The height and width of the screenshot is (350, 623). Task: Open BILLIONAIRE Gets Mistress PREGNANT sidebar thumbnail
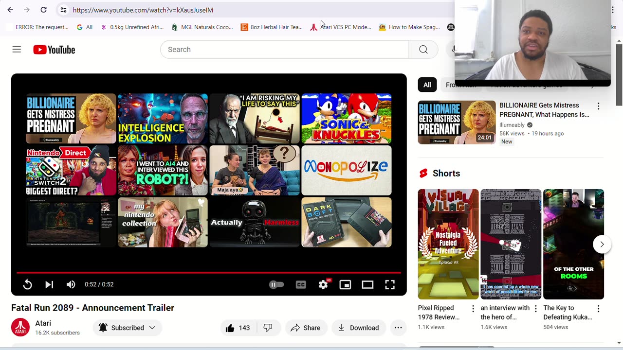pyautogui.click(x=457, y=122)
